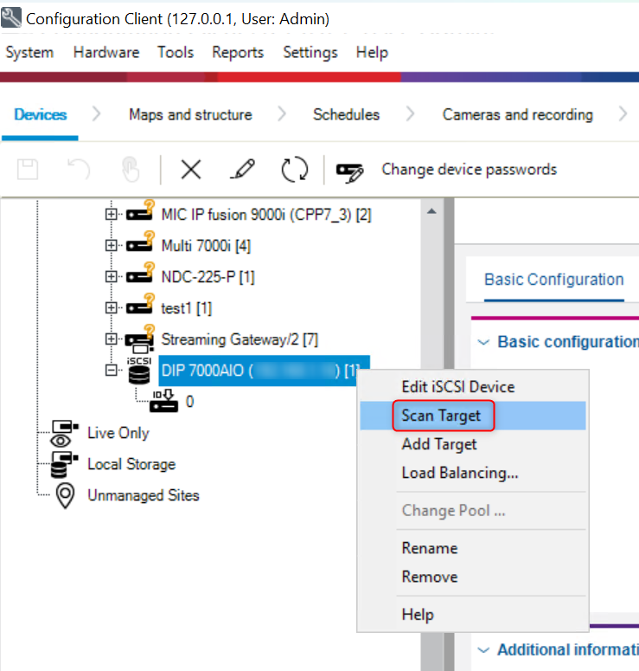Select the Multi 7000i [4] item
The width and height of the screenshot is (639, 671).
(x=206, y=246)
